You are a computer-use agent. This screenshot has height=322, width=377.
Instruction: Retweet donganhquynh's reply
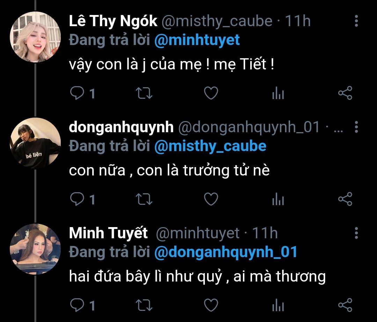point(143,199)
